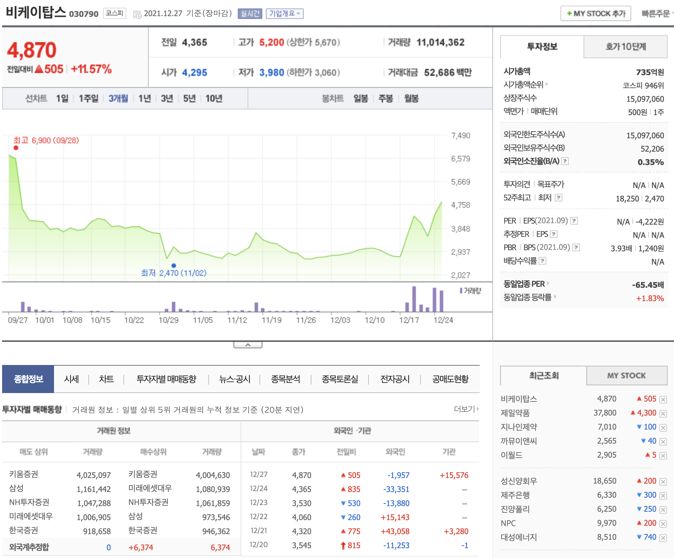Click help icon next to 외국인소진율(B/A)
Image resolution: width=674 pixels, height=558 pixels.
point(565,161)
